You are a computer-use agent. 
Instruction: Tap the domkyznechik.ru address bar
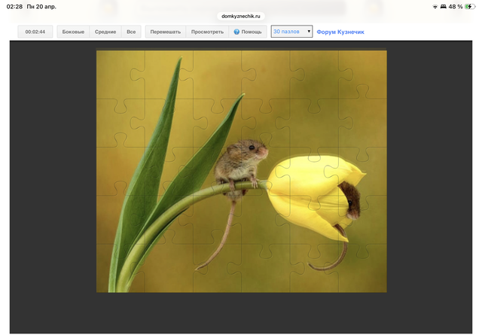[x=241, y=16]
